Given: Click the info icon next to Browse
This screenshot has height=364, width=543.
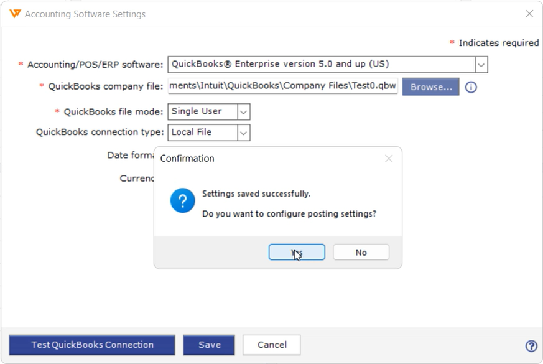Looking at the screenshot, I should coord(471,87).
